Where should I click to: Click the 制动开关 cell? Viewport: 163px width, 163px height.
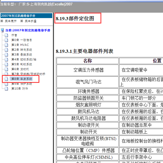88,132
